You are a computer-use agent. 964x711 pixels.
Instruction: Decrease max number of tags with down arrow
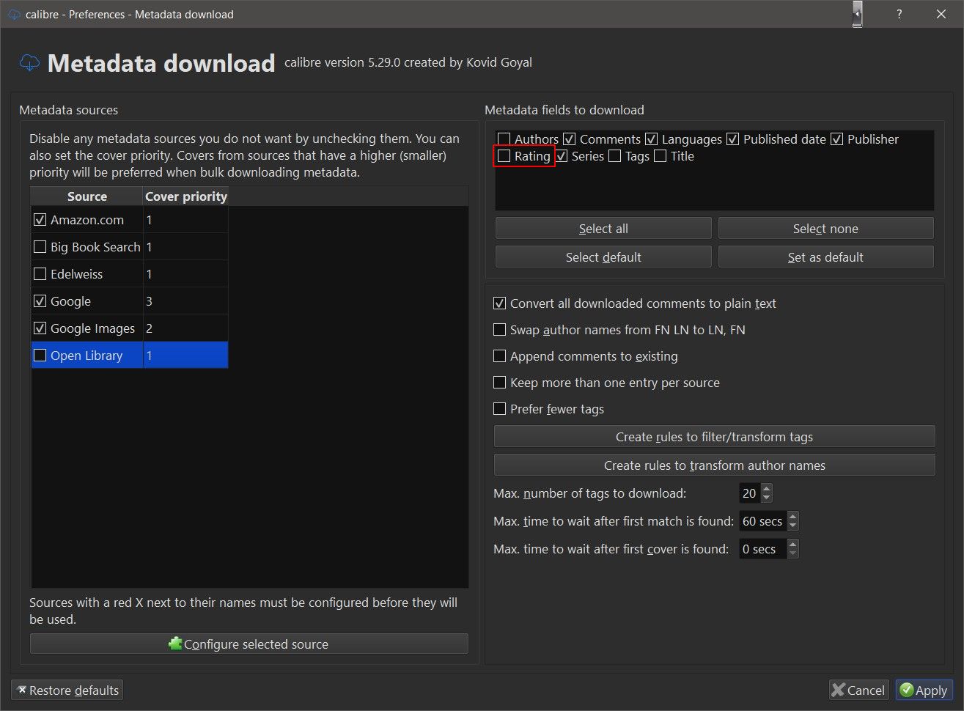[766, 498]
